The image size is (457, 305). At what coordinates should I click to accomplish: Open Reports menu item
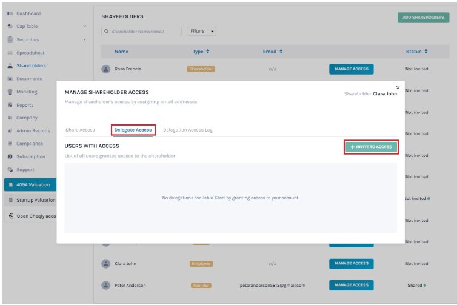(x=25, y=105)
